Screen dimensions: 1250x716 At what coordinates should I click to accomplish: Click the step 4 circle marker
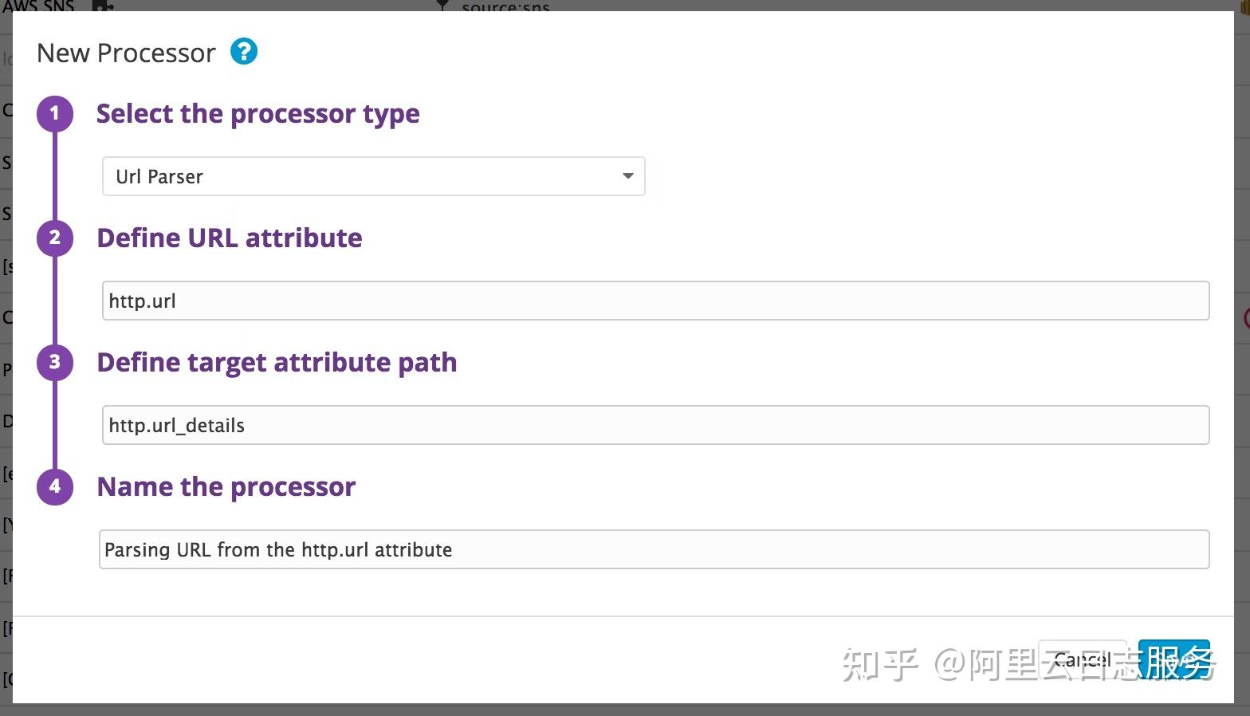click(x=55, y=486)
